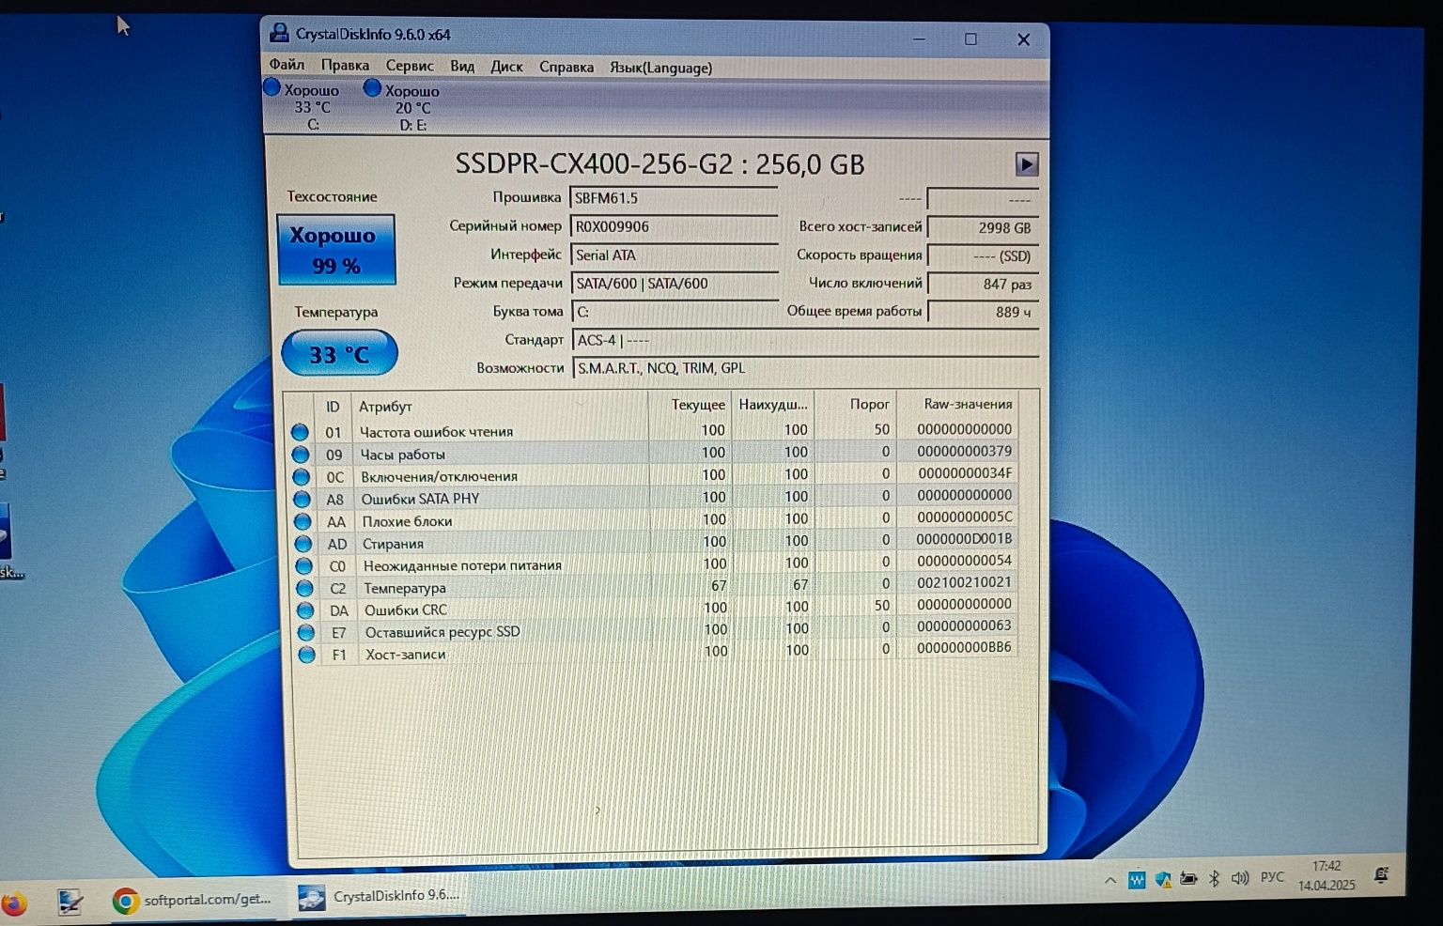Screen dimensions: 1443x926
Task: Open Chrome softportal.com taskbar item
Action: point(193,900)
